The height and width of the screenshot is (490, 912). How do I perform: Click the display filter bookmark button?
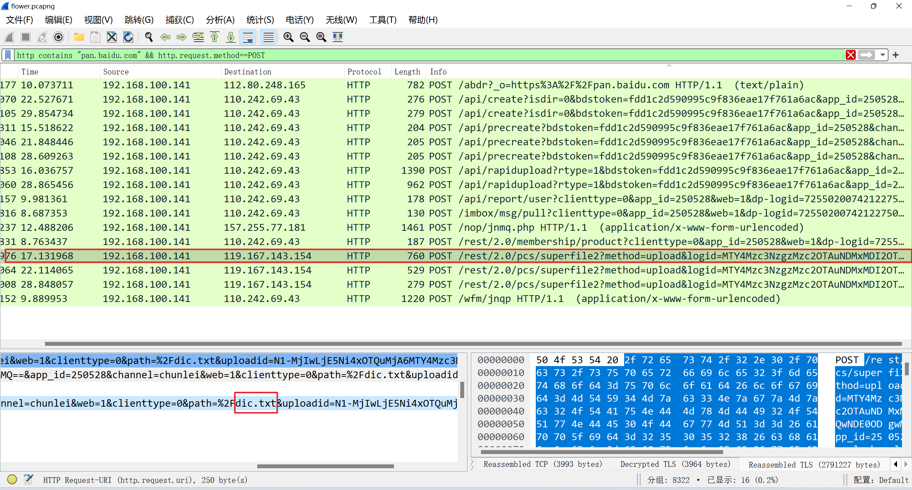click(8, 55)
